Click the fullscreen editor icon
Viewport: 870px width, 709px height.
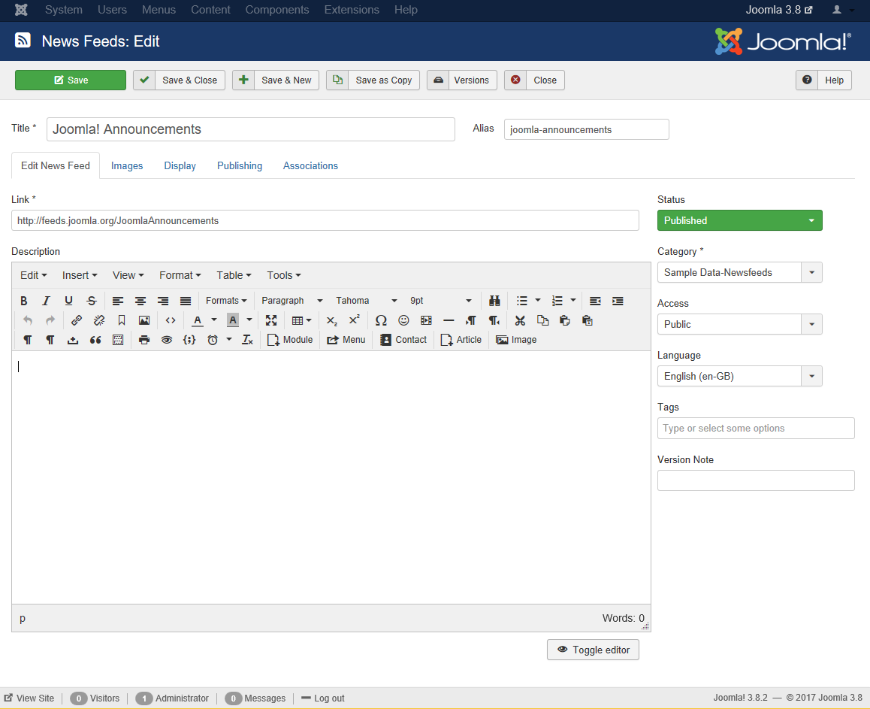[x=271, y=320]
